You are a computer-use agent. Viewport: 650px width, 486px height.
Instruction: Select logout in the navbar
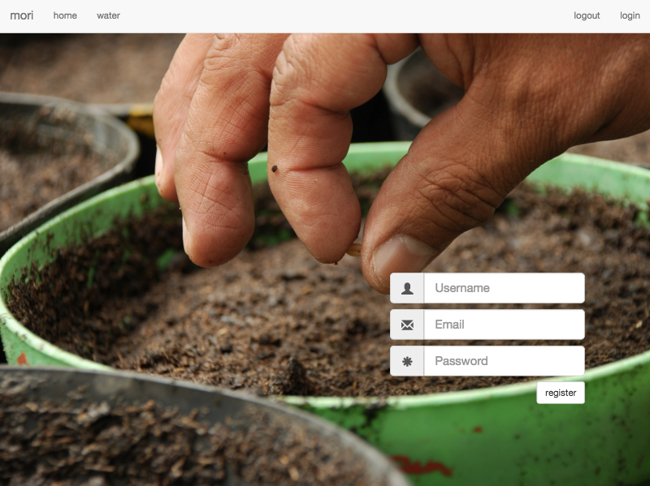[587, 15]
